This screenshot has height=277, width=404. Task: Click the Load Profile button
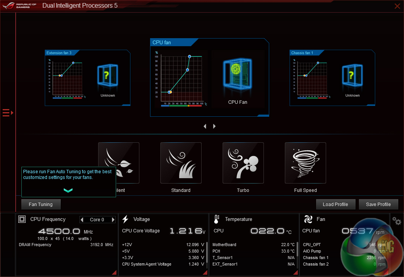point(335,205)
